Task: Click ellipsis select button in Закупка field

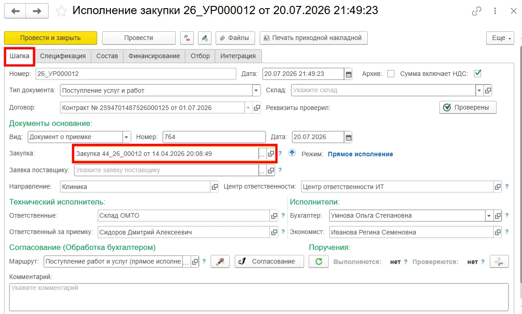Action: tap(262, 154)
